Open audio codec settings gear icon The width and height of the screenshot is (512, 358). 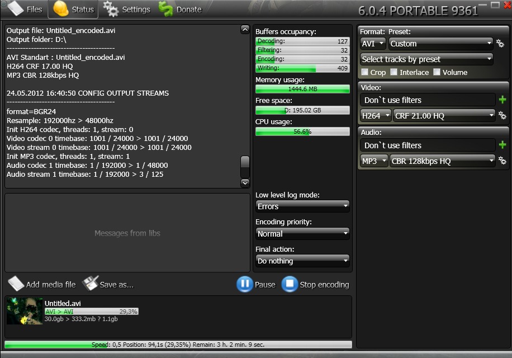pos(502,161)
